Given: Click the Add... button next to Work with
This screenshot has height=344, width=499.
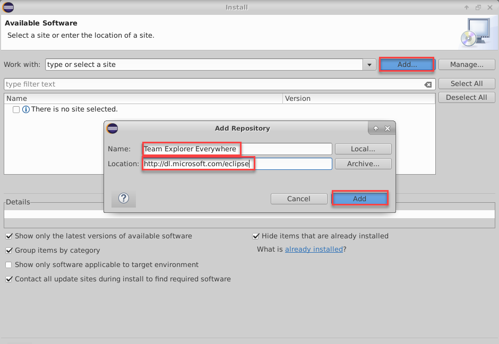Looking at the screenshot, I should (x=407, y=65).
